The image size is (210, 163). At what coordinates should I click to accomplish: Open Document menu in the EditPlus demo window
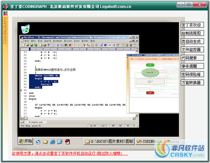pyautogui.click(x=57, y=41)
